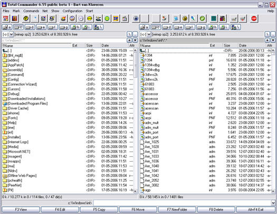
Task: Click the left panel scrollbar thumb
Action: 135,65
